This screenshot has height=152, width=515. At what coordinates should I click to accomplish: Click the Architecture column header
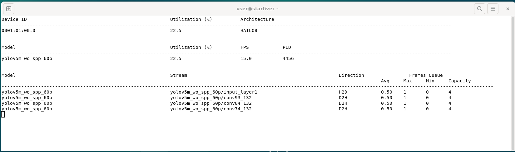click(257, 19)
